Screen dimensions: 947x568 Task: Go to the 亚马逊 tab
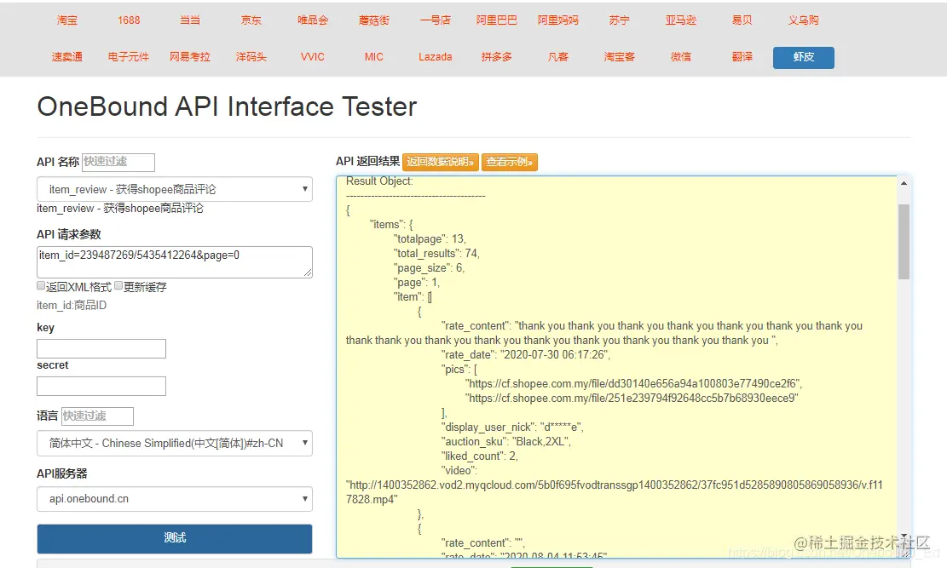[681, 20]
